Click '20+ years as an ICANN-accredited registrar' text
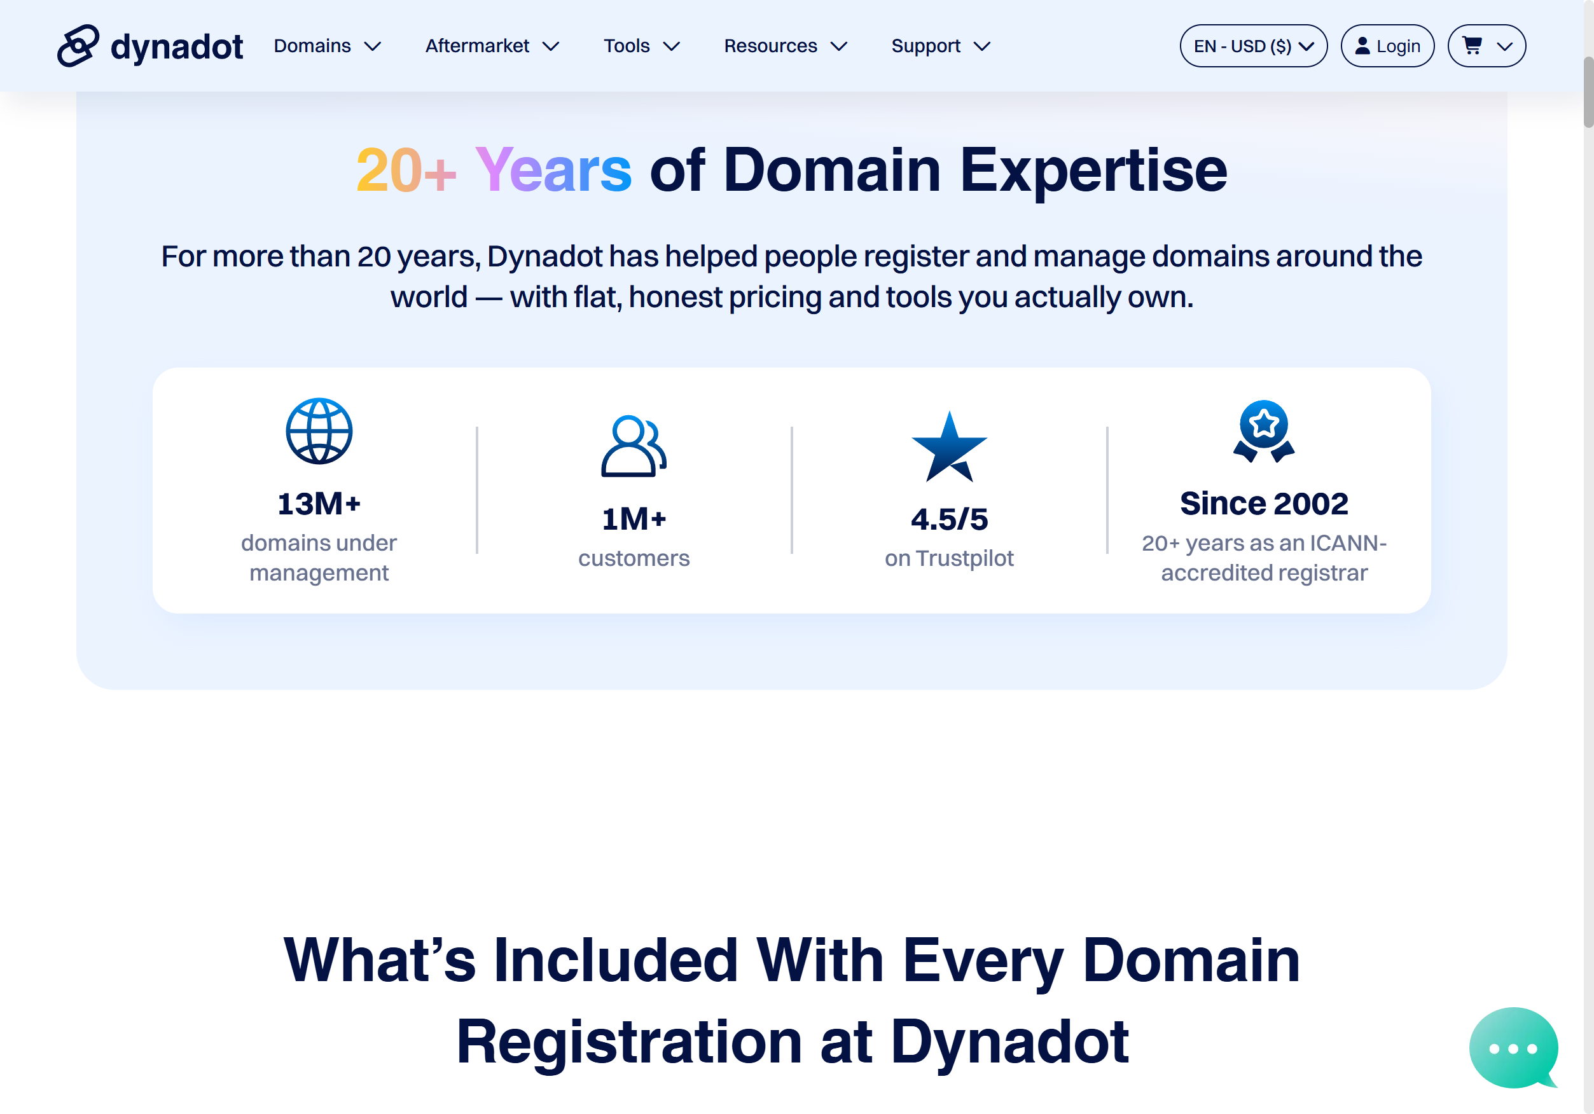Viewport: 1594px width, 1114px height. [1263, 558]
